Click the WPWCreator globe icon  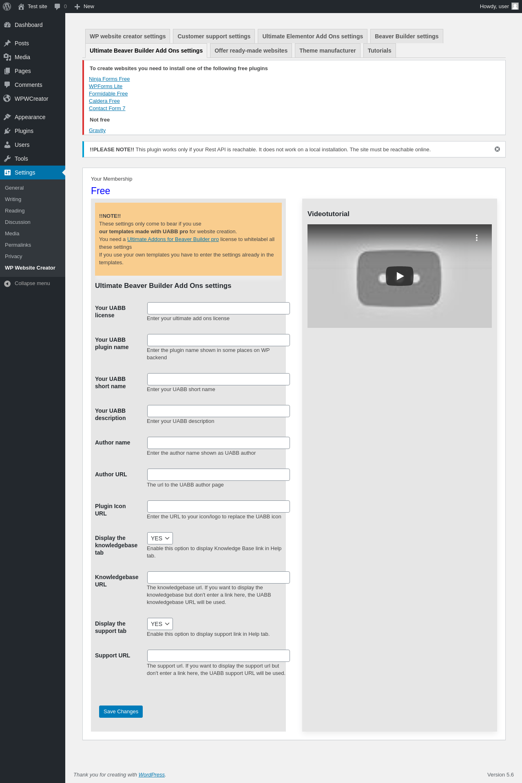7,99
